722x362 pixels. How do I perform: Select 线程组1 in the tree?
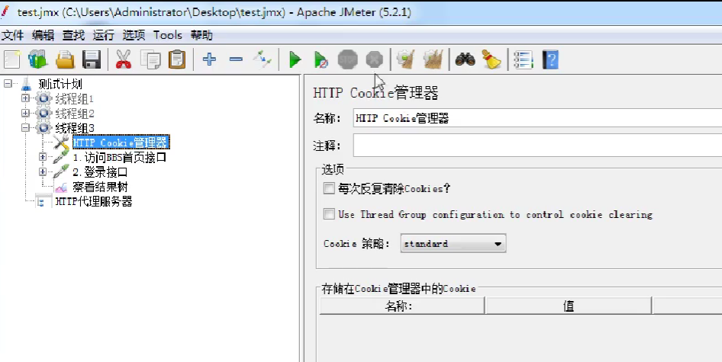click(x=75, y=98)
